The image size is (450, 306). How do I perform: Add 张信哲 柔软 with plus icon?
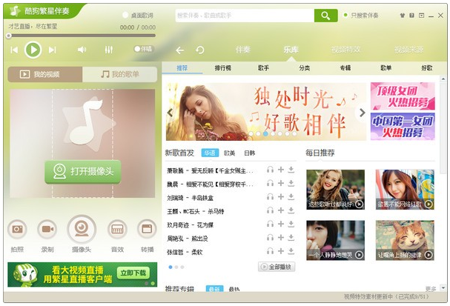(281, 251)
